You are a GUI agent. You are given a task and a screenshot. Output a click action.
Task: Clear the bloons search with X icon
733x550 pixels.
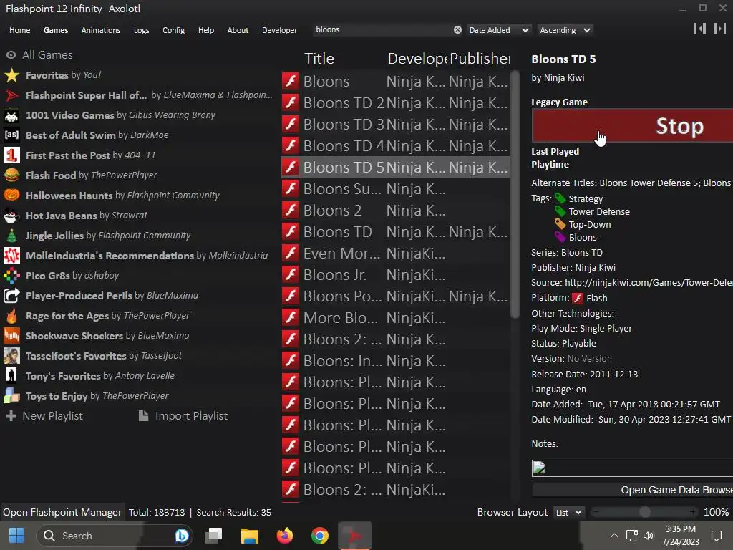457,30
